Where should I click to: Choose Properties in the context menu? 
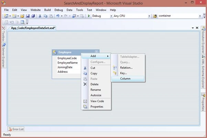point(96,107)
